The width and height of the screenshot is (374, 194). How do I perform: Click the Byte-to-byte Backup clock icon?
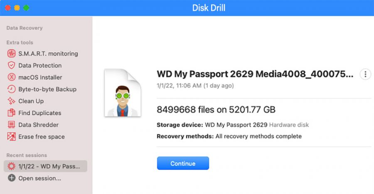pos(11,89)
